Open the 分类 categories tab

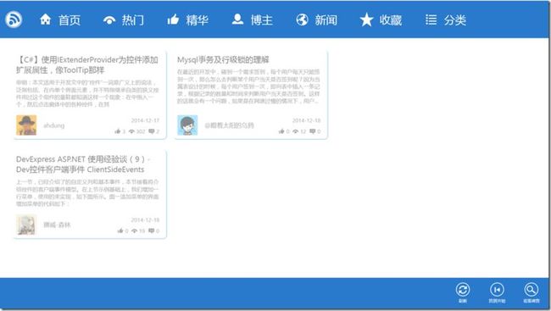tap(446, 20)
